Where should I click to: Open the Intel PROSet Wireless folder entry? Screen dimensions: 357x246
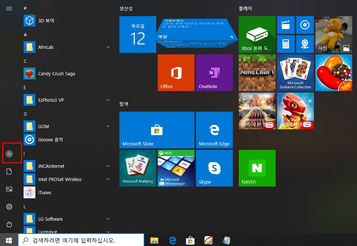67,179
